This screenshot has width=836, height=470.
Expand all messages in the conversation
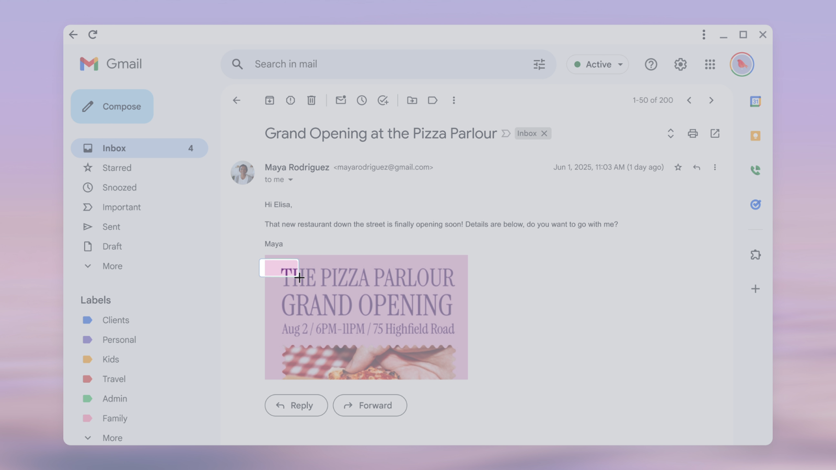(670, 134)
